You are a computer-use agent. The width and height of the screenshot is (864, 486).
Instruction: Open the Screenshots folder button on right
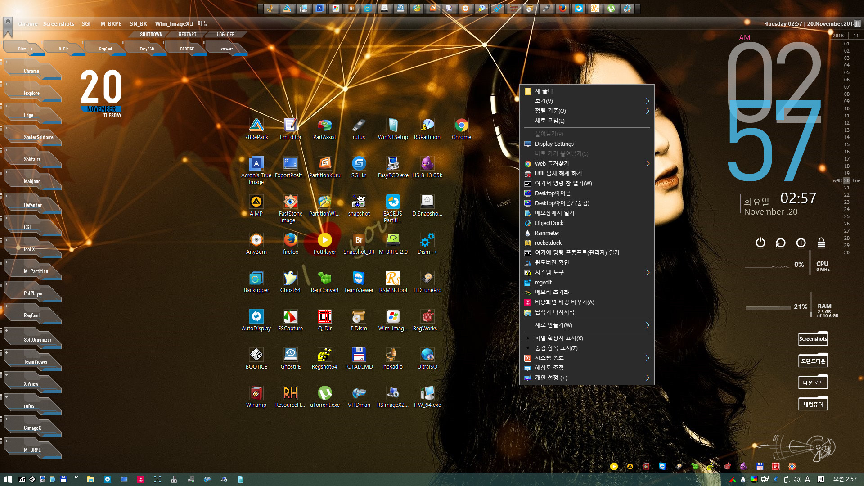(x=813, y=339)
